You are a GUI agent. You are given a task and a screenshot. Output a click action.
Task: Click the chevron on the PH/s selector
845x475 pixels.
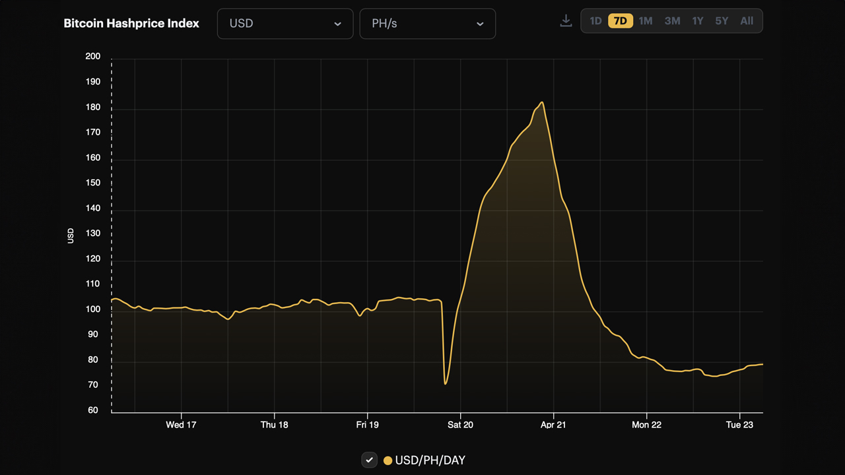click(480, 24)
